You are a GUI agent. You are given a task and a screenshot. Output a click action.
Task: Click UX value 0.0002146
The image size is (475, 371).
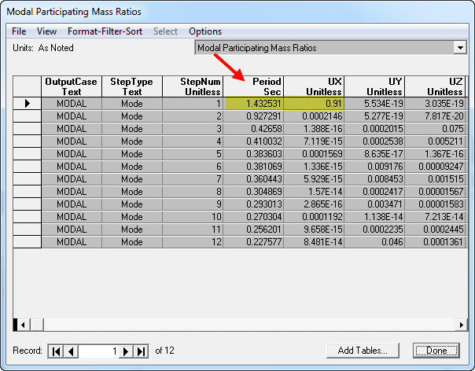click(314, 116)
